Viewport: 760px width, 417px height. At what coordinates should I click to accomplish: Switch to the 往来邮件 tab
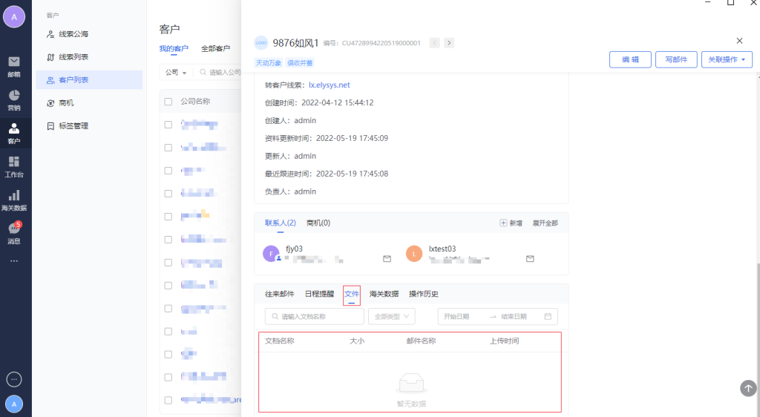pos(280,294)
